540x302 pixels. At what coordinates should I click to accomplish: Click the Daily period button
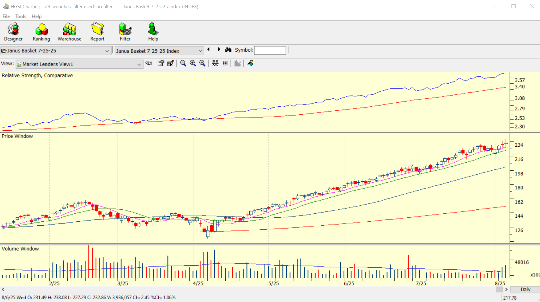click(x=525, y=289)
